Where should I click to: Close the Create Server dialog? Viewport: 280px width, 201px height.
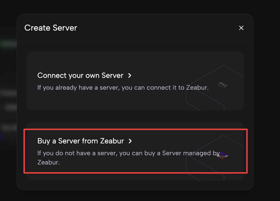click(x=241, y=28)
